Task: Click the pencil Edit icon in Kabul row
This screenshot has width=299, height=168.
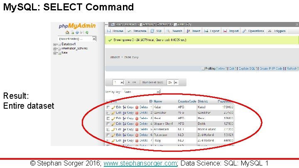Action: click(x=113, y=107)
